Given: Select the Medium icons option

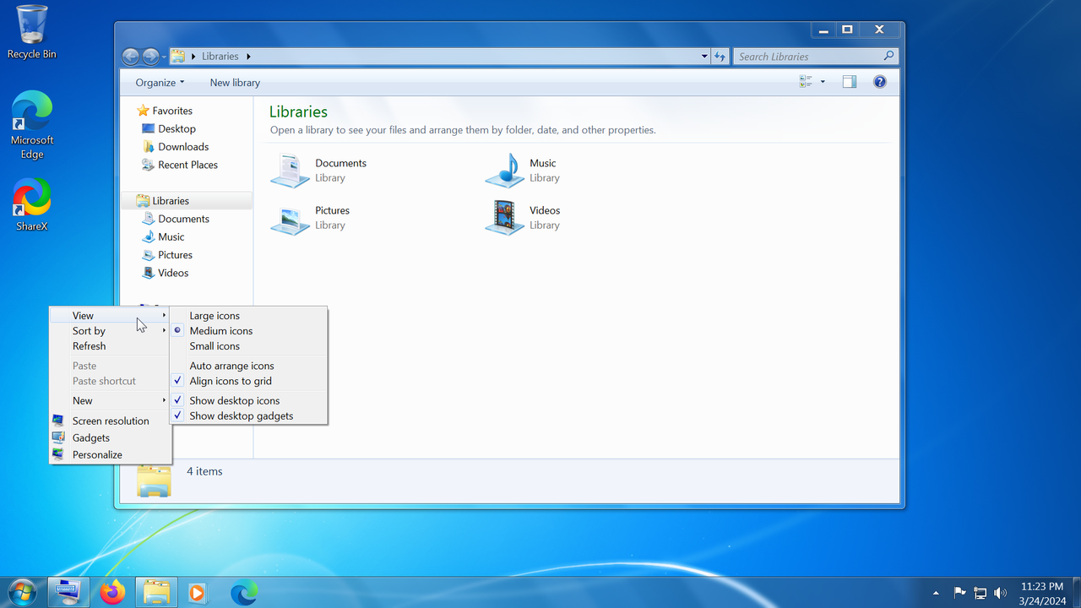Looking at the screenshot, I should click(249, 331).
